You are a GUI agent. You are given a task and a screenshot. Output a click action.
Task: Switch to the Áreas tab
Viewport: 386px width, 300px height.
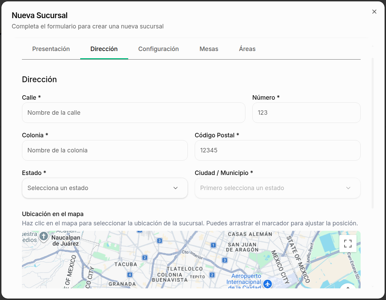tap(247, 49)
